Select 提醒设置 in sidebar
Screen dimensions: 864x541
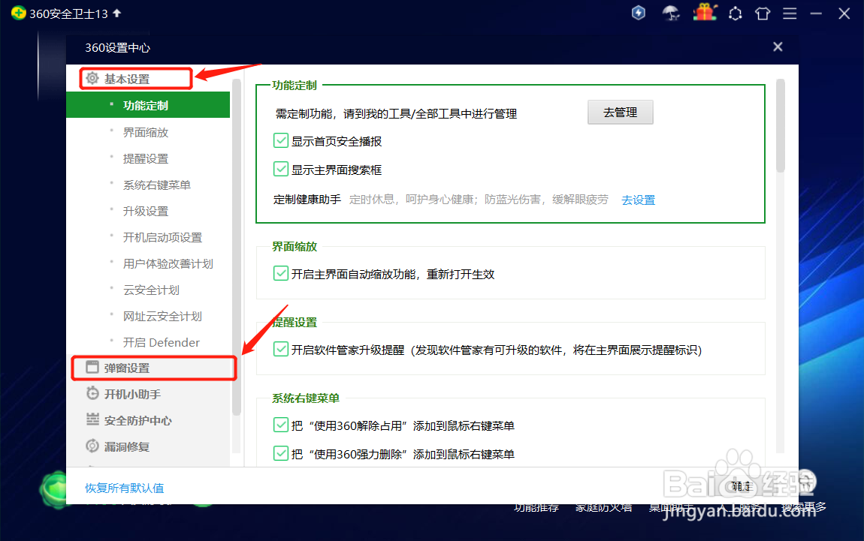[x=146, y=158]
